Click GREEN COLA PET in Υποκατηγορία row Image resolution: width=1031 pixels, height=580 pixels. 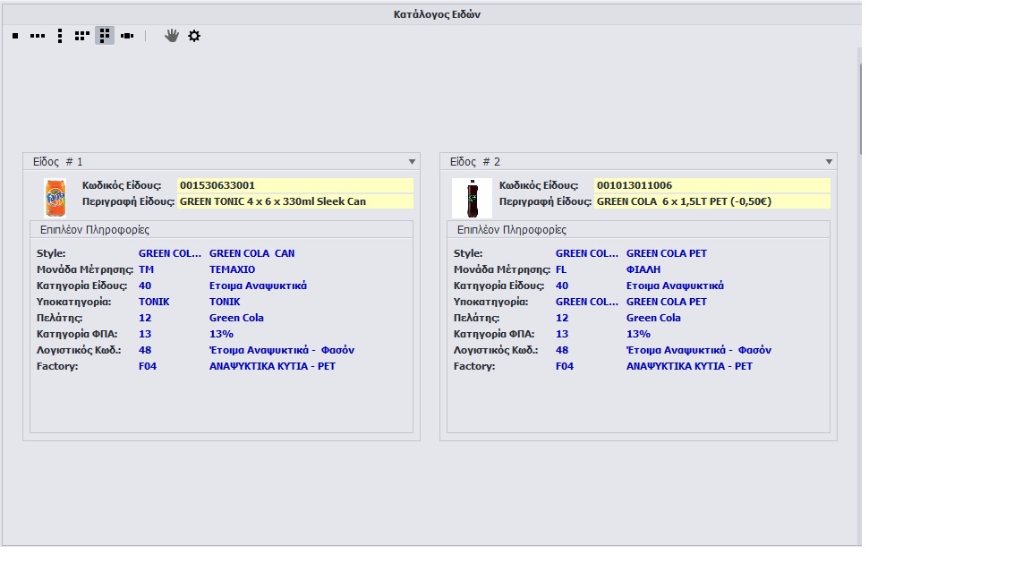pyautogui.click(x=666, y=302)
